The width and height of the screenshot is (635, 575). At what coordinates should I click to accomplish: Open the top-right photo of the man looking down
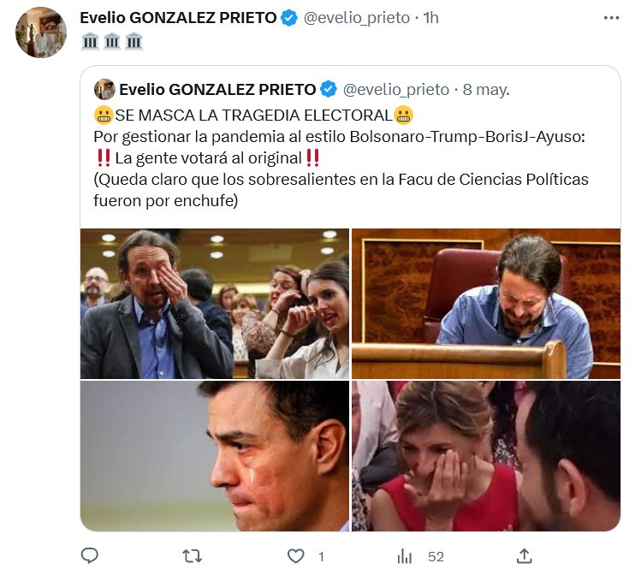[486, 304]
